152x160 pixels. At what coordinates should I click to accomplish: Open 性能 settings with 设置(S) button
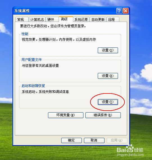(108, 50)
